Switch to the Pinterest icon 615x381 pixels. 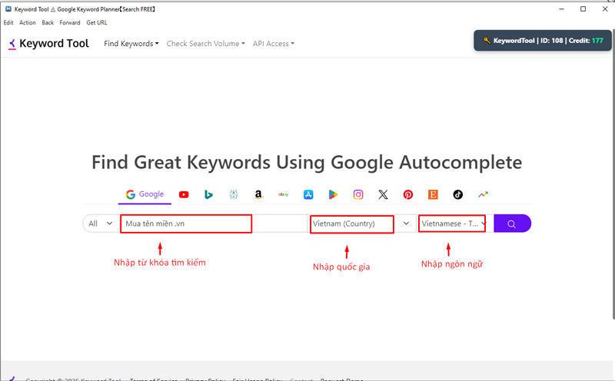408,195
